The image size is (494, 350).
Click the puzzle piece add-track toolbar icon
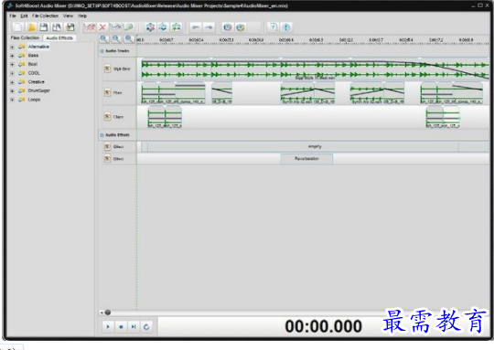pos(150,27)
